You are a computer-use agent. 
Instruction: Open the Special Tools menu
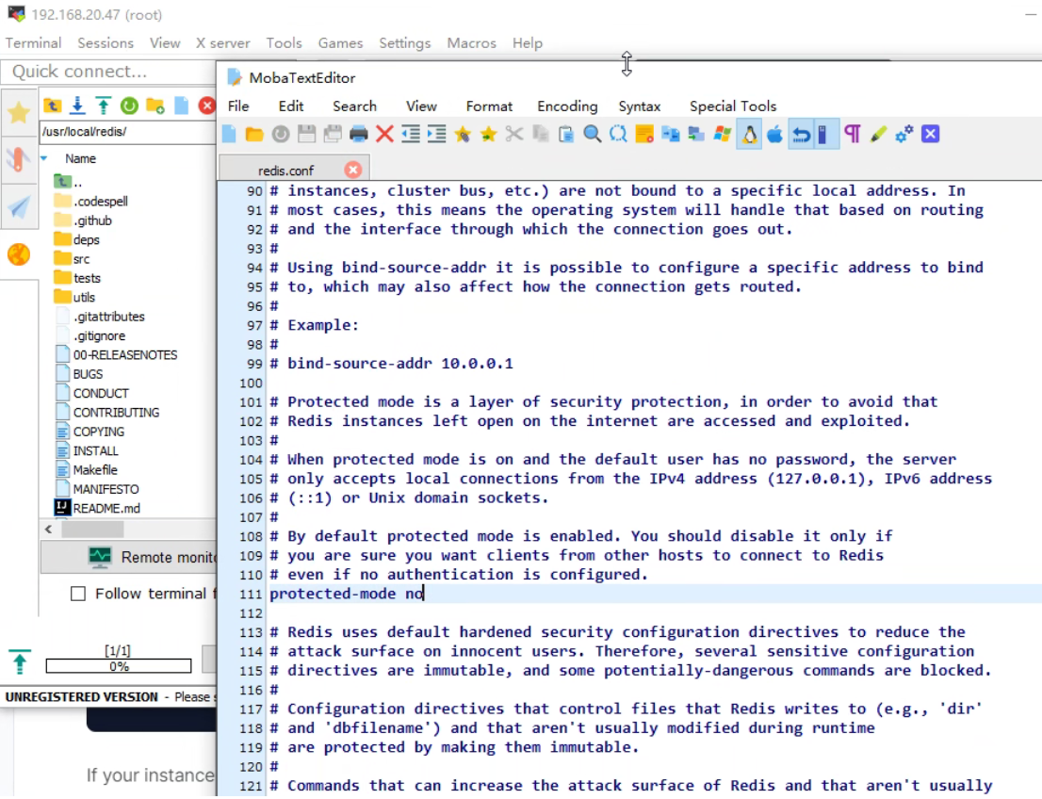coord(733,106)
